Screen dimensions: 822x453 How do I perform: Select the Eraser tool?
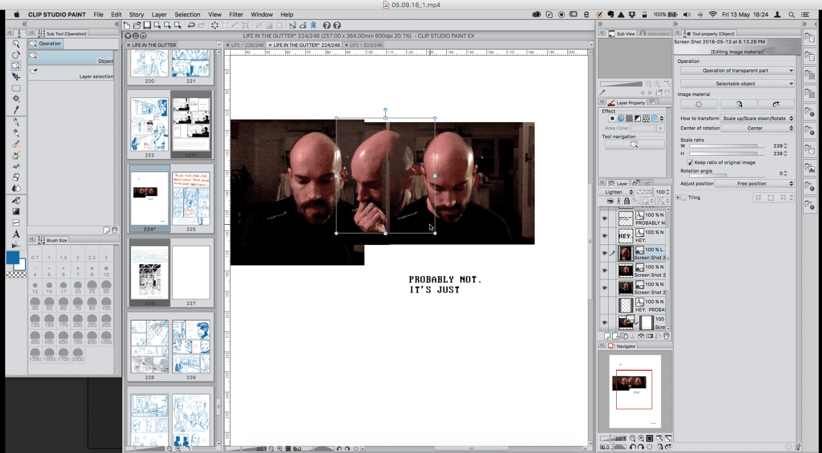(x=16, y=177)
